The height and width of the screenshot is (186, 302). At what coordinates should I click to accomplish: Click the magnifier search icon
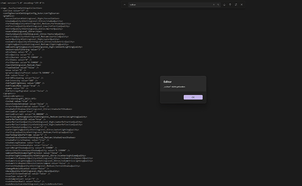pyautogui.click(x=219, y=5)
